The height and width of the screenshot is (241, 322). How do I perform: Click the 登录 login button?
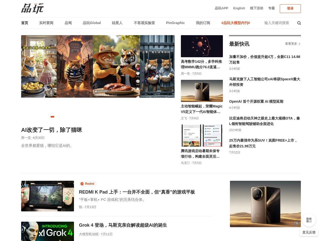point(290,9)
